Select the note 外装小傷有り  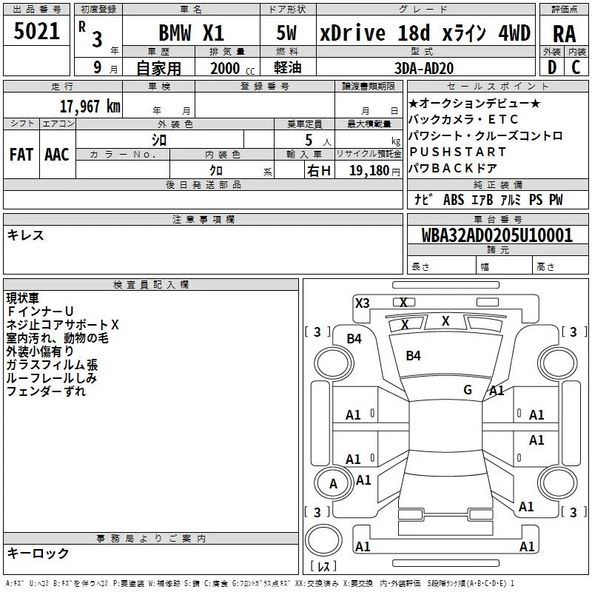(x=40, y=351)
